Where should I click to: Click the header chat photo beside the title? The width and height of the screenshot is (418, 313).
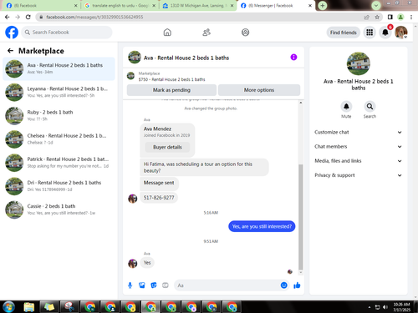point(135,57)
